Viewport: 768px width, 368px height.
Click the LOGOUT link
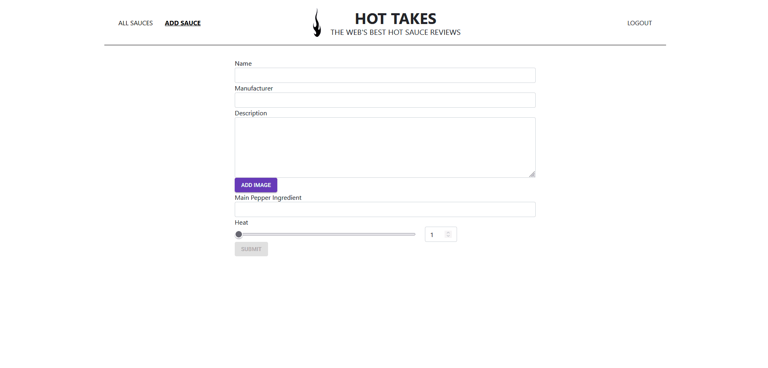[x=639, y=23]
